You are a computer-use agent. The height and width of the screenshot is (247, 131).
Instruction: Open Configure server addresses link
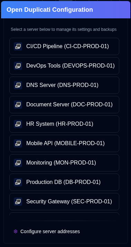[x=50, y=231]
